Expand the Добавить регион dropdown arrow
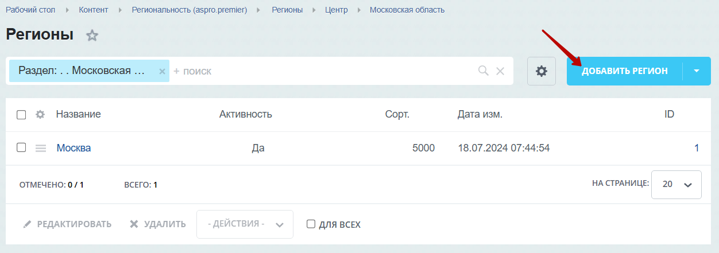 click(697, 71)
